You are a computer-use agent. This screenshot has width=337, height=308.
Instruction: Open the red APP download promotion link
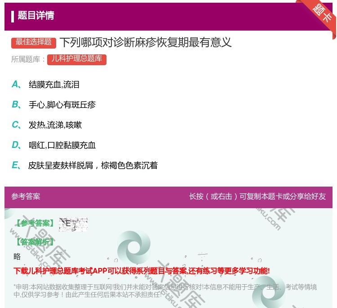[142, 271]
